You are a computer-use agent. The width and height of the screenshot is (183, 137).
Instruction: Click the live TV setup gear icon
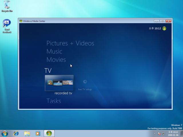click(x=85, y=82)
